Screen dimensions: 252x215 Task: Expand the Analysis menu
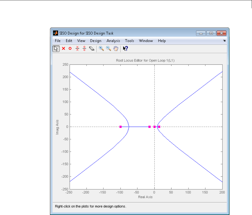(x=113, y=41)
